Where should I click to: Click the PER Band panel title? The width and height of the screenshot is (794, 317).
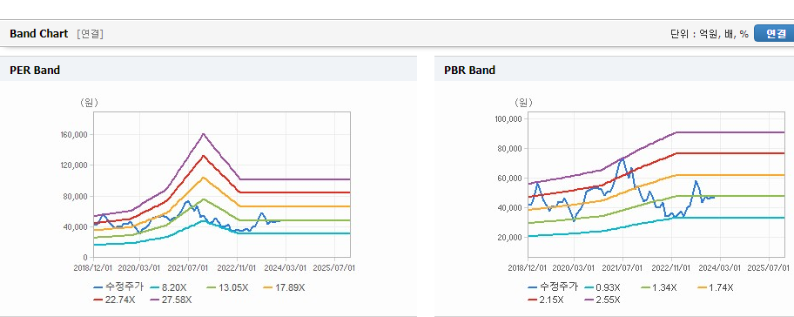pyautogui.click(x=35, y=71)
